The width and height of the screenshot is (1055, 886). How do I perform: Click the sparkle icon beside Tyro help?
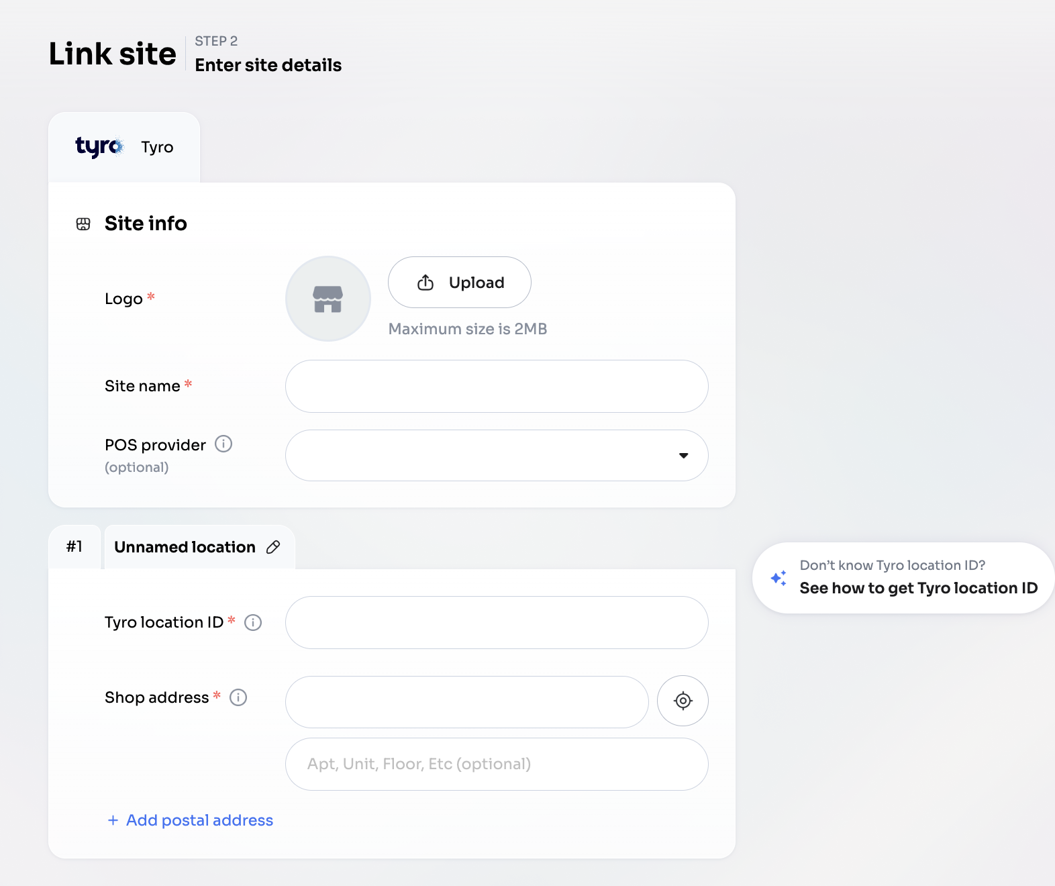coord(778,578)
